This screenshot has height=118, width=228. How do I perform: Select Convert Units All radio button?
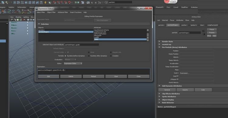(65, 52)
